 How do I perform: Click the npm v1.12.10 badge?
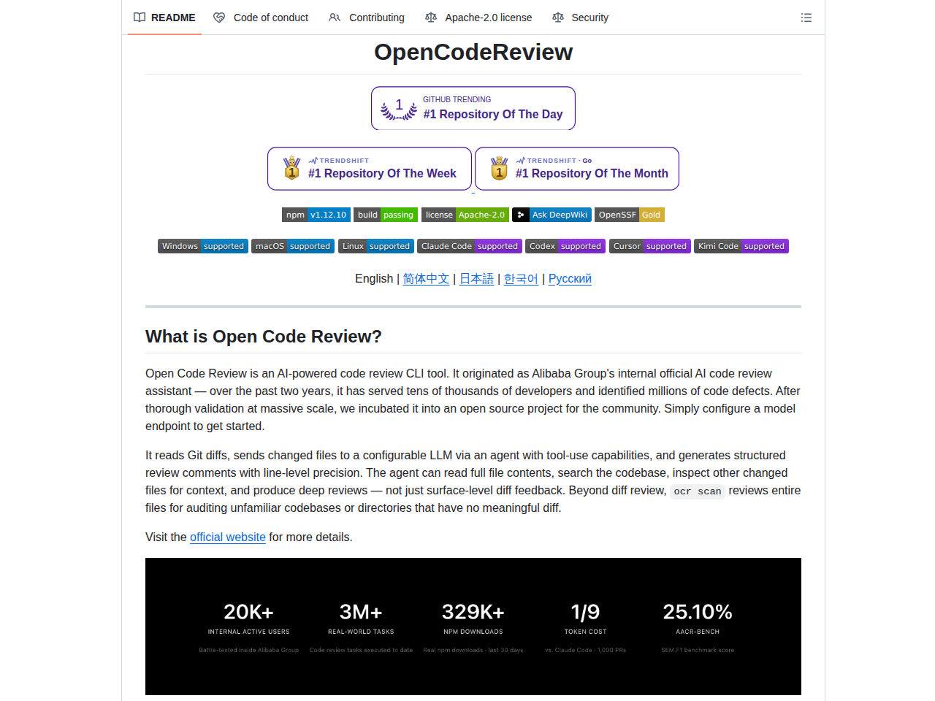(x=316, y=215)
